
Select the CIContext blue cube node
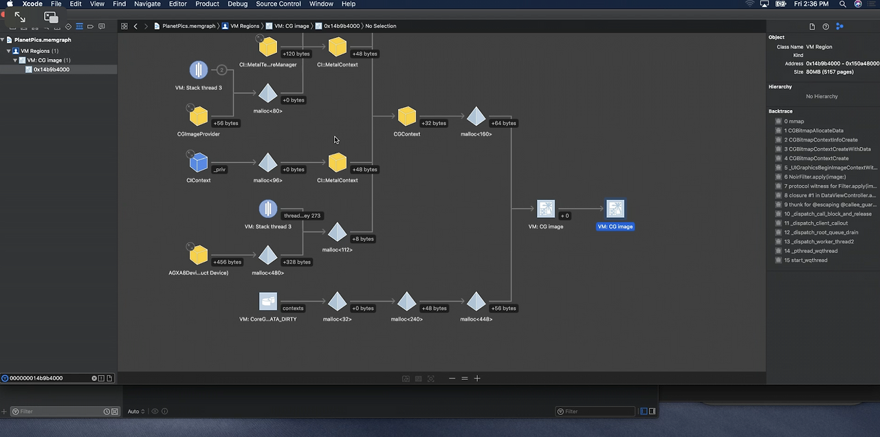[199, 162]
